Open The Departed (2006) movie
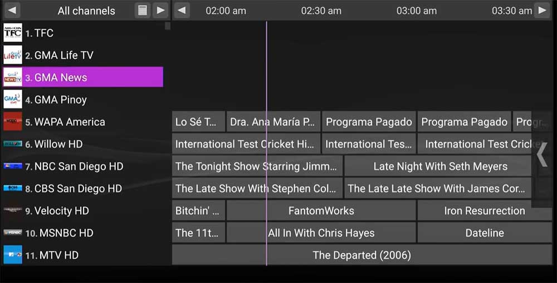This screenshot has height=283, width=557. [x=362, y=255]
